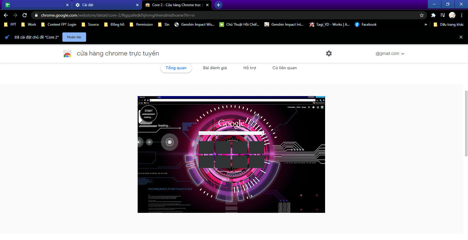Click the Core 2 theme preview image

pos(231,154)
